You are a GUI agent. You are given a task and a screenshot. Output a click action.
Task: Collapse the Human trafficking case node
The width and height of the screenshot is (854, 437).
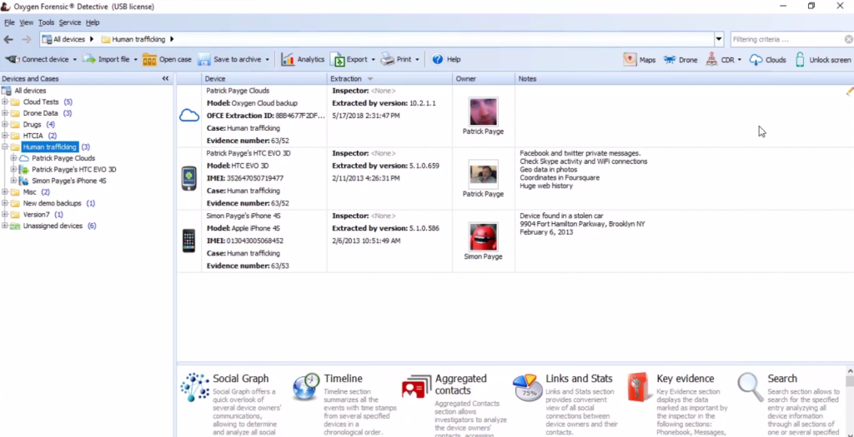[5, 147]
